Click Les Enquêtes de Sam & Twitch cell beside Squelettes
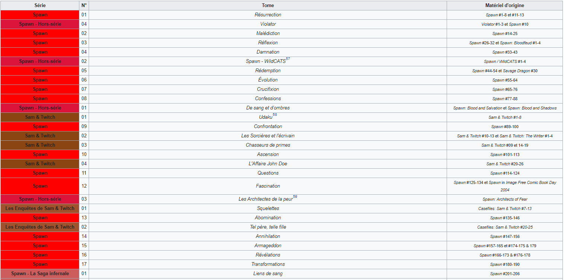Screen dimensions: 564x280 click(x=40, y=209)
